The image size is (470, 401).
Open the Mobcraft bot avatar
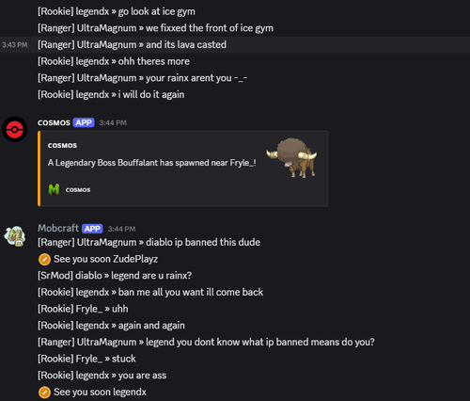click(x=14, y=236)
